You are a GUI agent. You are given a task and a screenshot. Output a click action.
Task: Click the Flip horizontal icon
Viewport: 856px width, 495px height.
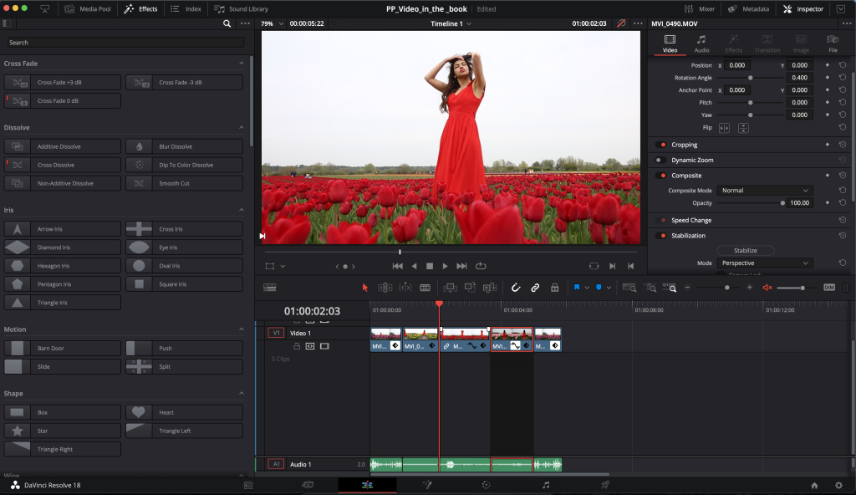(x=724, y=128)
